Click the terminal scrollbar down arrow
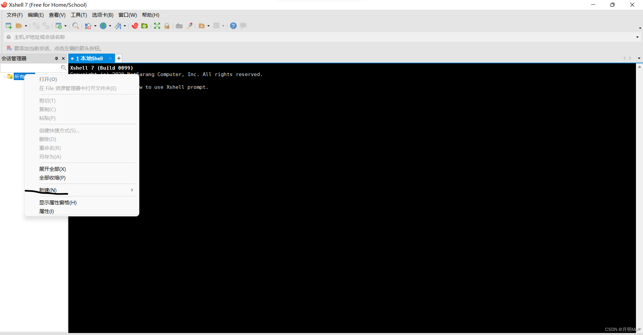 639,330
